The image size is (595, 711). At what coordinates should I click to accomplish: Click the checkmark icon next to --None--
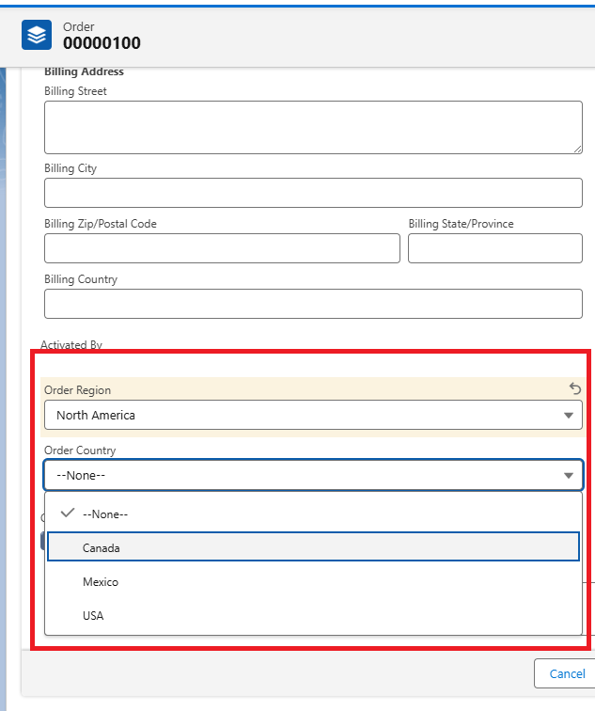tap(67, 513)
